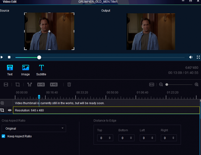Click the video thumbnail track message
Image resolution: width=201 pixels, height=155 pixels.
coord(59,103)
